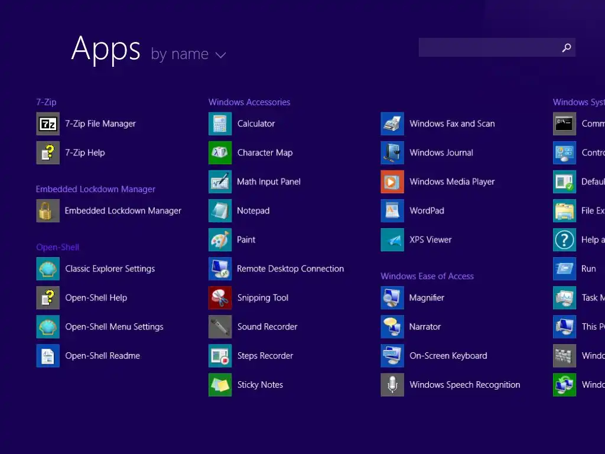This screenshot has width=605, height=454.
Task: Open the On-Screen Keyboard icon
Action: tap(392, 355)
